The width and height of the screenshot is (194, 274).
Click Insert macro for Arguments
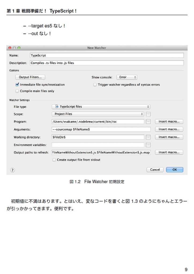pos(169,129)
